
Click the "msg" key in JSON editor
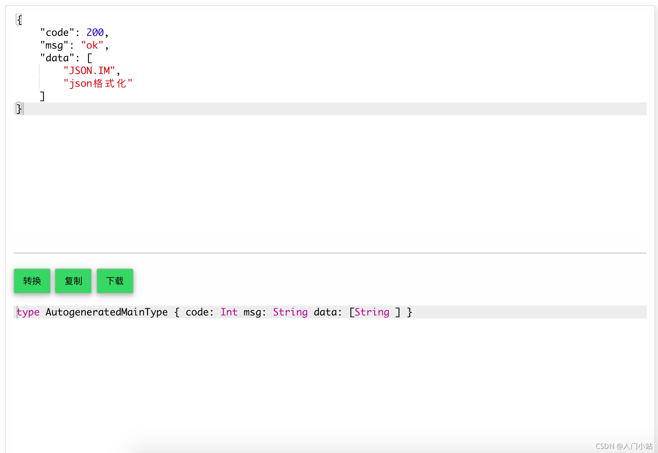pyautogui.click(x=54, y=45)
